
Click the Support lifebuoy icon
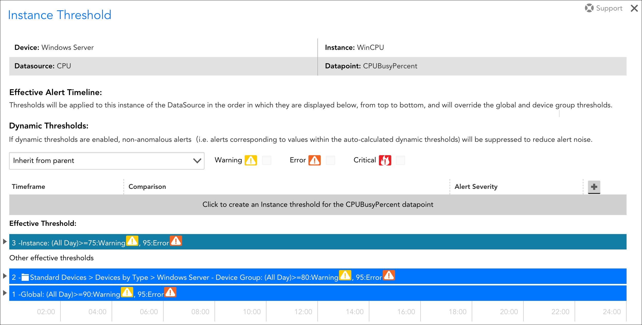[589, 8]
